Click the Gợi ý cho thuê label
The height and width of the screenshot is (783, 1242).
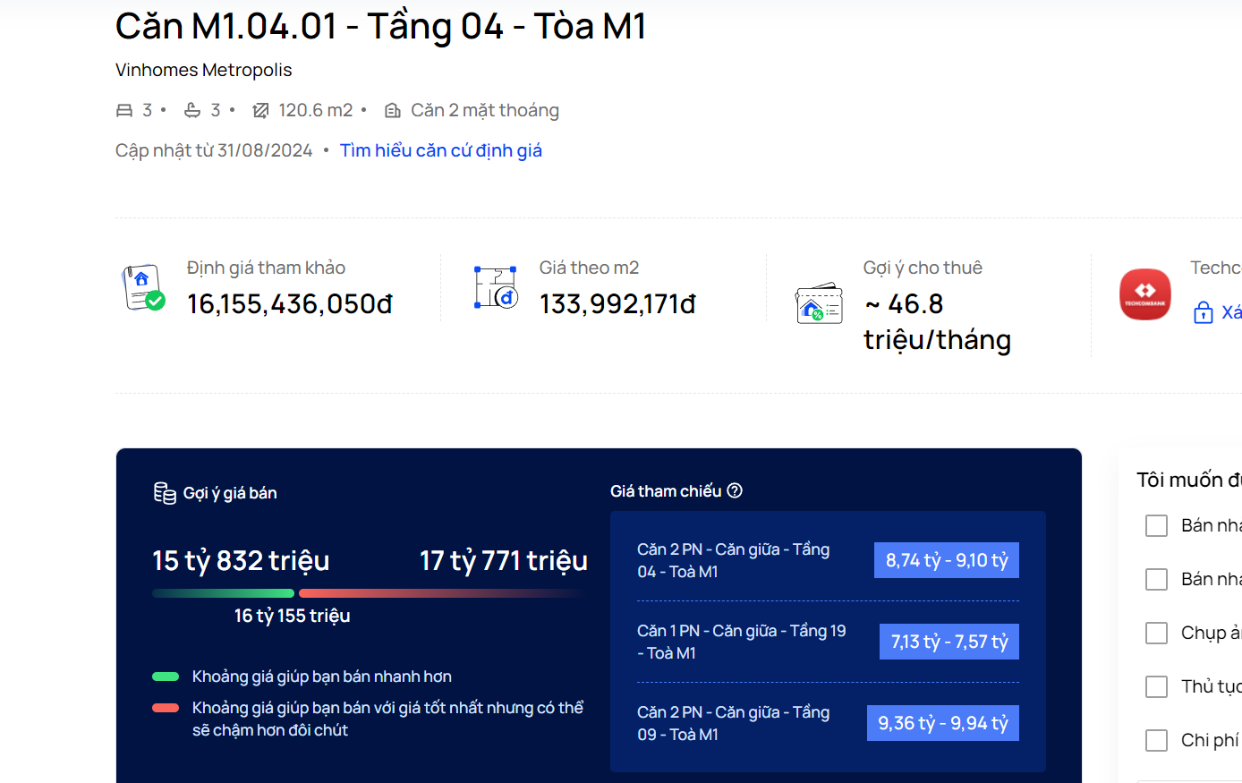[x=923, y=268]
